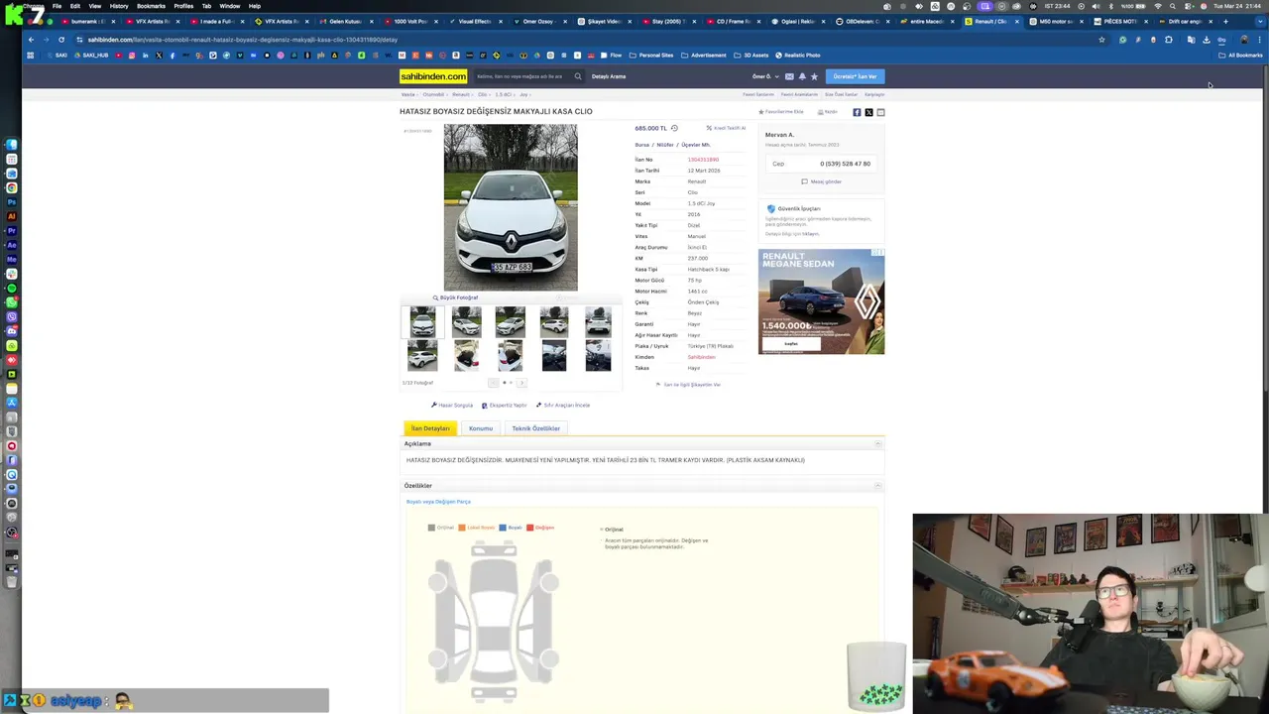The image size is (1269, 714).
Task: Click in the search input field
Action: (521, 76)
